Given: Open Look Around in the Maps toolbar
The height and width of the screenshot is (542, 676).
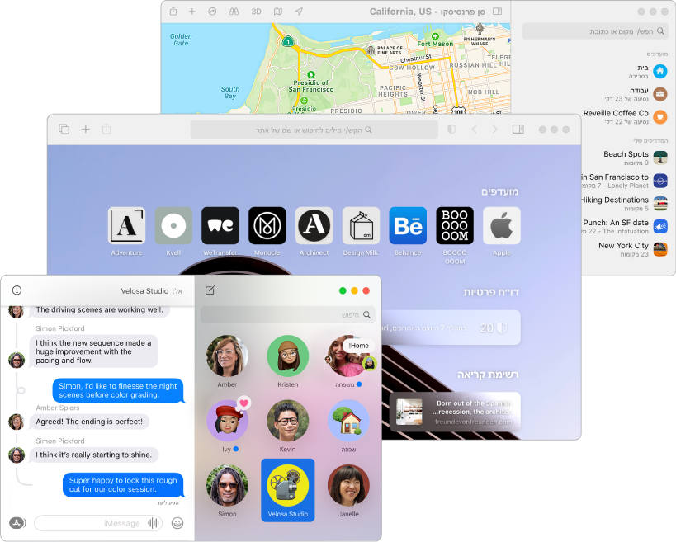Looking at the screenshot, I should [234, 11].
